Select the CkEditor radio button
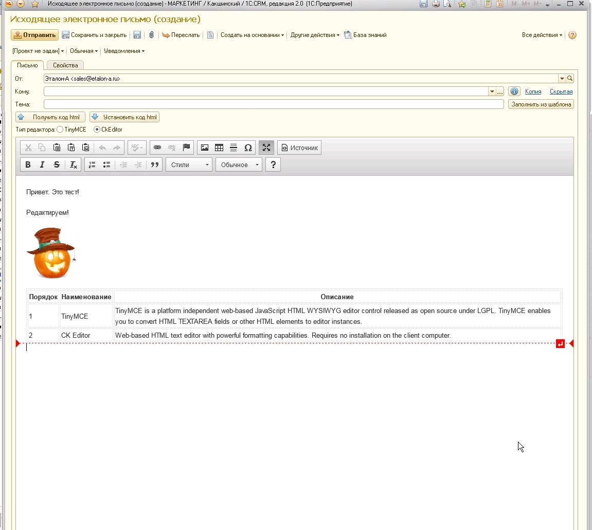 click(x=97, y=130)
